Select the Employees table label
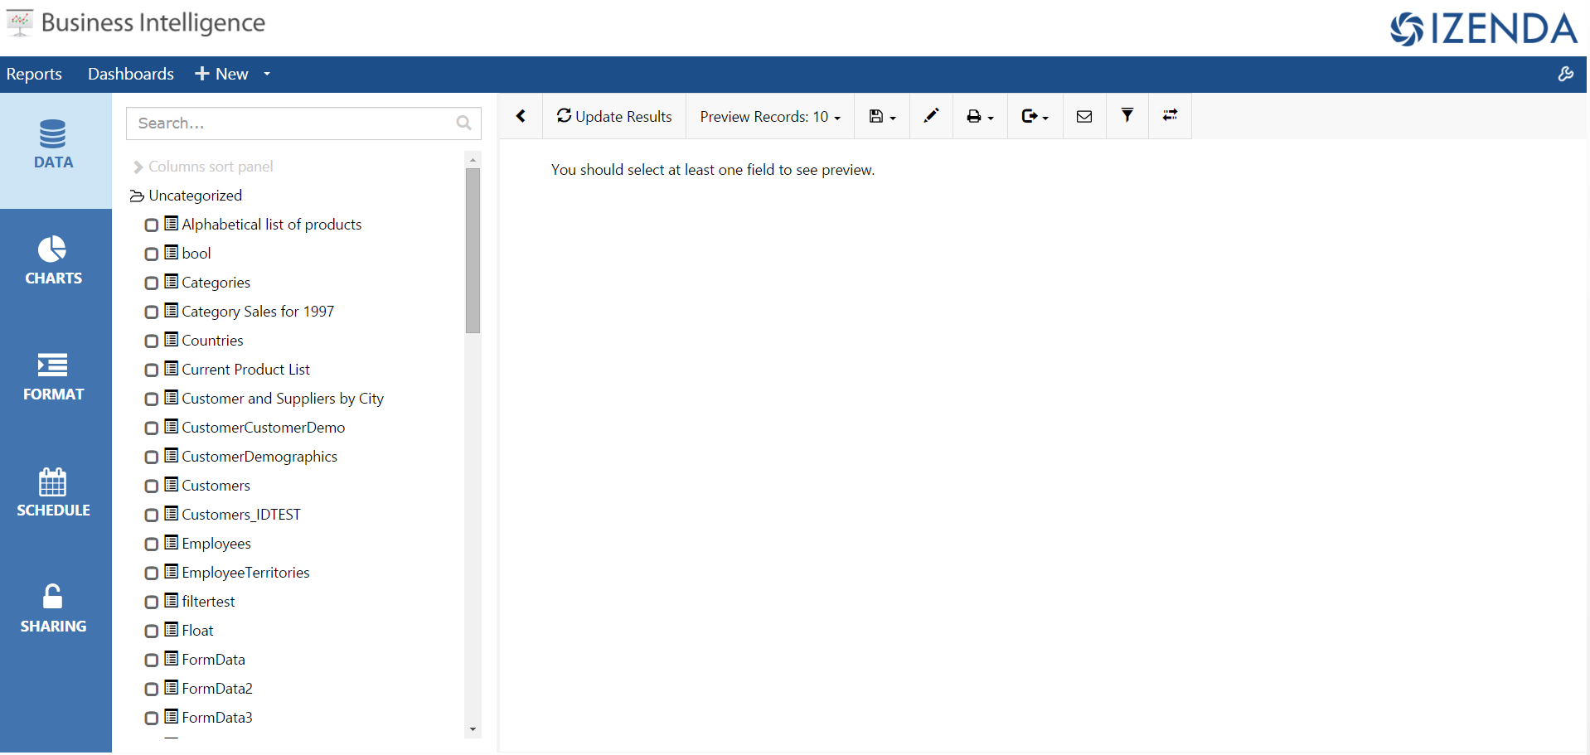This screenshot has width=1590, height=755. click(216, 544)
